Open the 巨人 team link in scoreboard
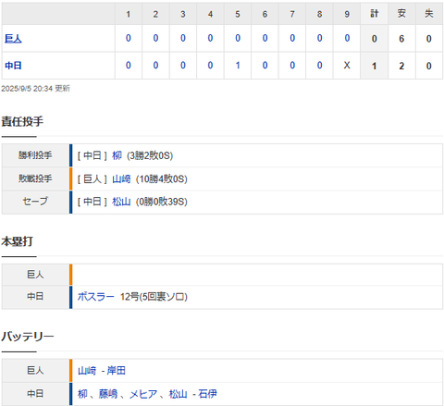 point(13,39)
